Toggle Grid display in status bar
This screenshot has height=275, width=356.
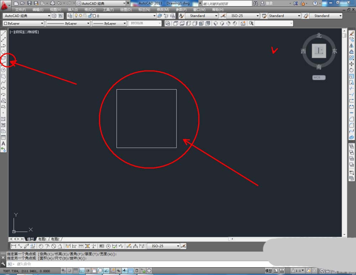pos(75,270)
